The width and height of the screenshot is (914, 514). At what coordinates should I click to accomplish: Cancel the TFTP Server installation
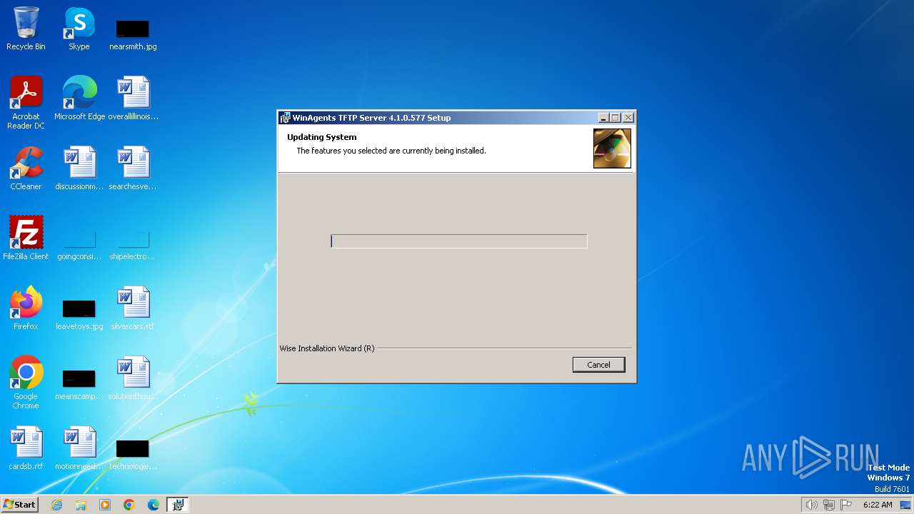tap(598, 365)
